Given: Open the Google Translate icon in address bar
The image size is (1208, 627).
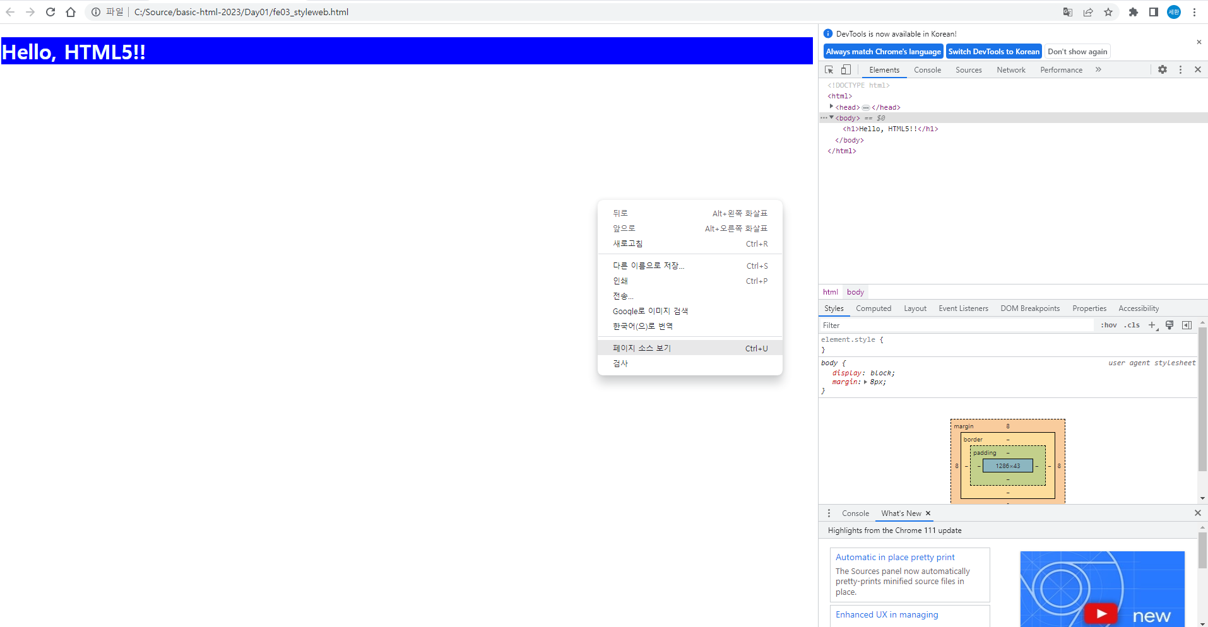Looking at the screenshot, I should [1068, 12].
